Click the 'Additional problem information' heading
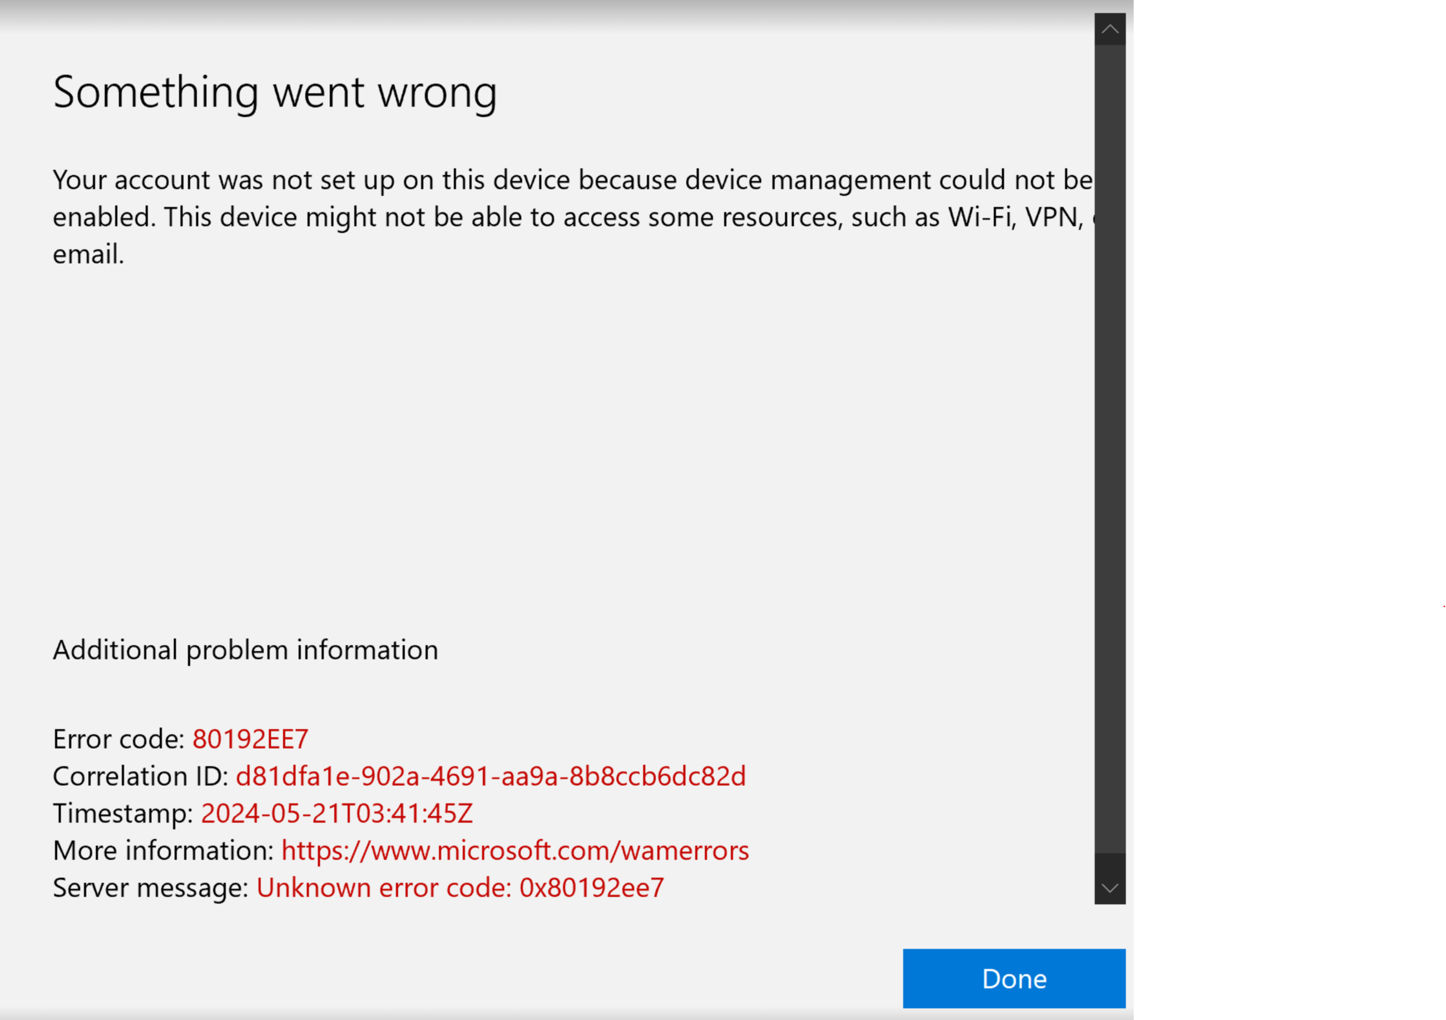1446x1020 pixels. pos(245,650)
